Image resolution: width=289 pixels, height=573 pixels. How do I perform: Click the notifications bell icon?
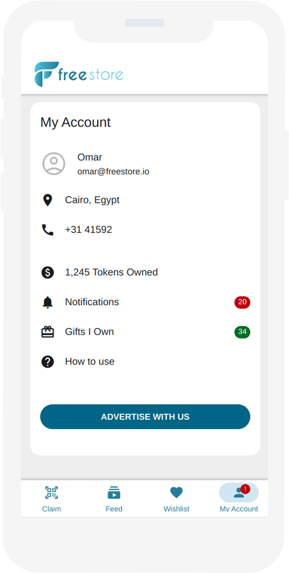pyautogui.click(x=48, y=302)
